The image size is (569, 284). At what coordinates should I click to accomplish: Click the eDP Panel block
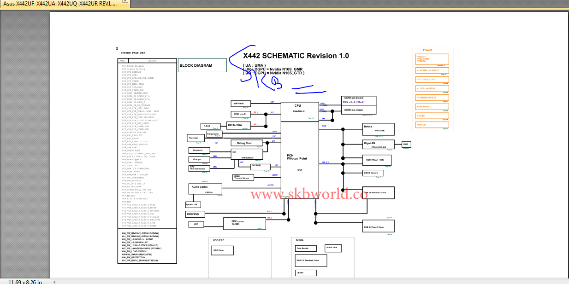(240, 104)
